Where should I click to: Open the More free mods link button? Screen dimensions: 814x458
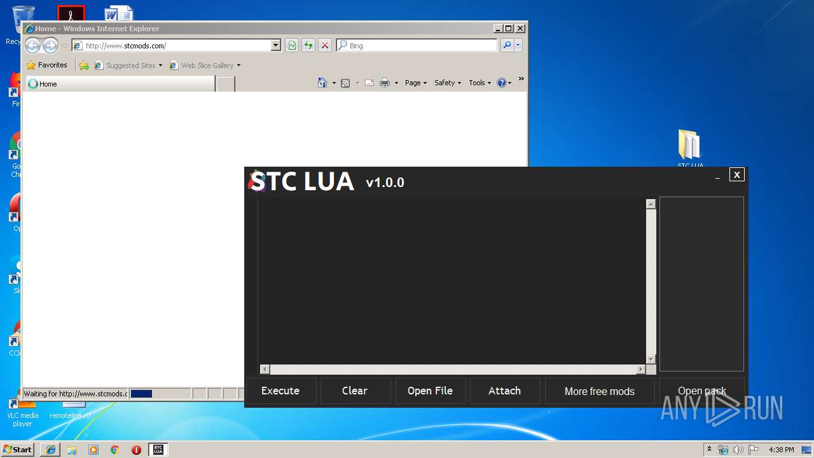600,391
